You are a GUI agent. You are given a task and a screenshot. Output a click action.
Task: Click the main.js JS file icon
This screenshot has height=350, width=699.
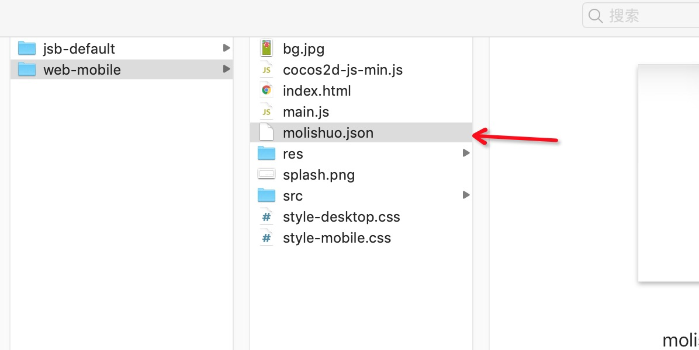[x=267, y=111]
